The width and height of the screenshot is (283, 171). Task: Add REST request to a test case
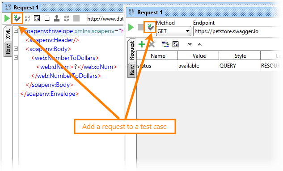(x=151, y=27)
